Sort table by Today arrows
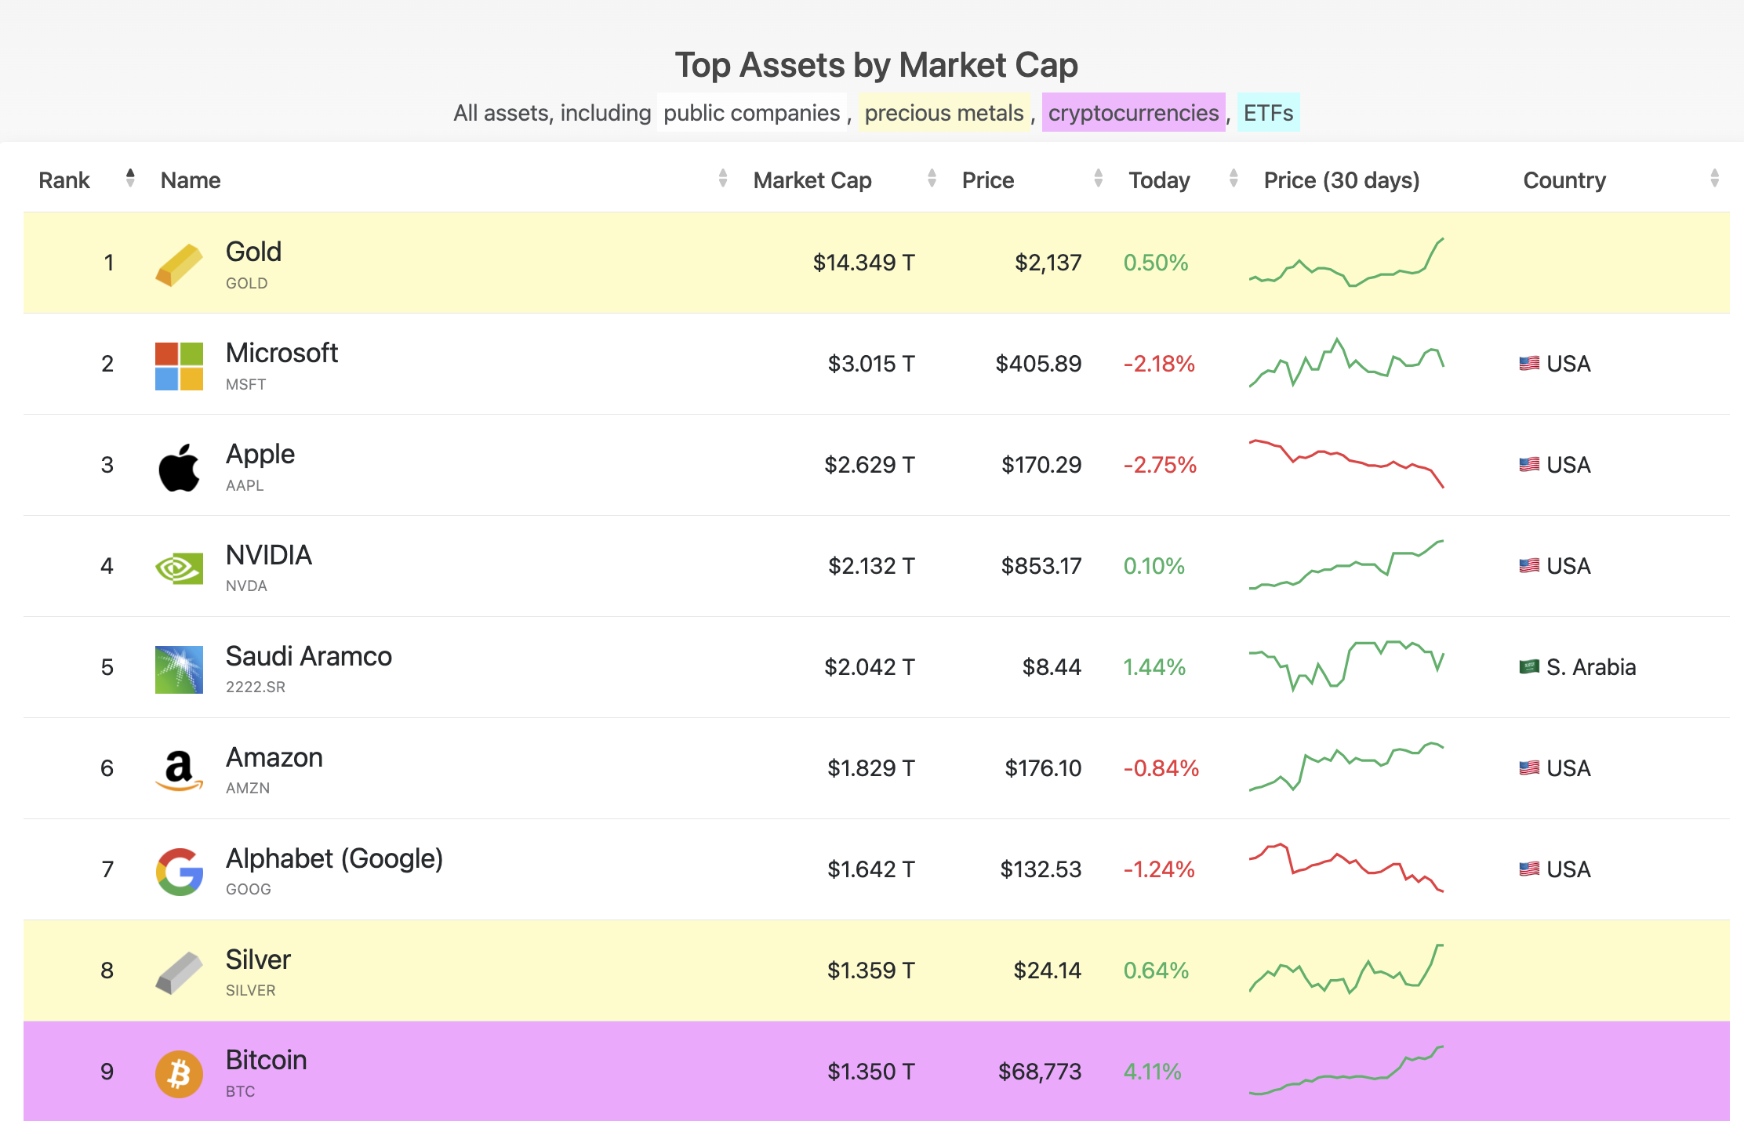 coord(1234,179)
